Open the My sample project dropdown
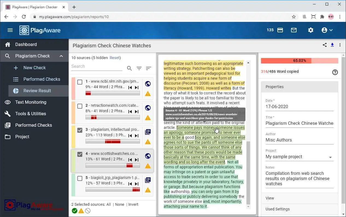This screenshot has height=217, width=346. pos(330,157)
